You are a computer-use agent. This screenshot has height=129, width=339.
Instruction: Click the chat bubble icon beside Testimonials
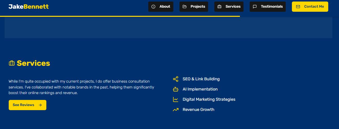tap(255, 7)
